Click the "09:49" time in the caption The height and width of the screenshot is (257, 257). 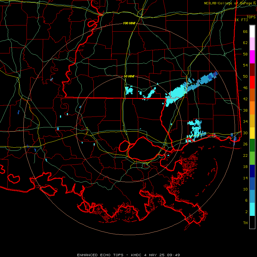point(173,255)
